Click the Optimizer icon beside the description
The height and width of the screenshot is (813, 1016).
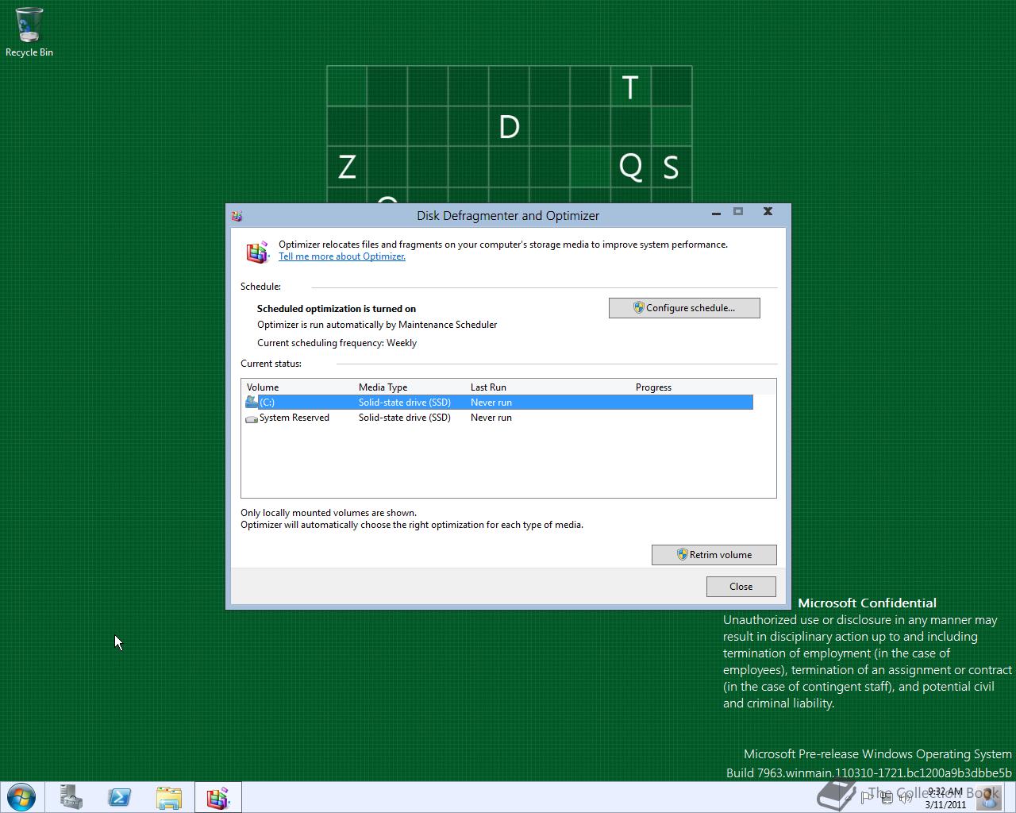click(257, 252)
